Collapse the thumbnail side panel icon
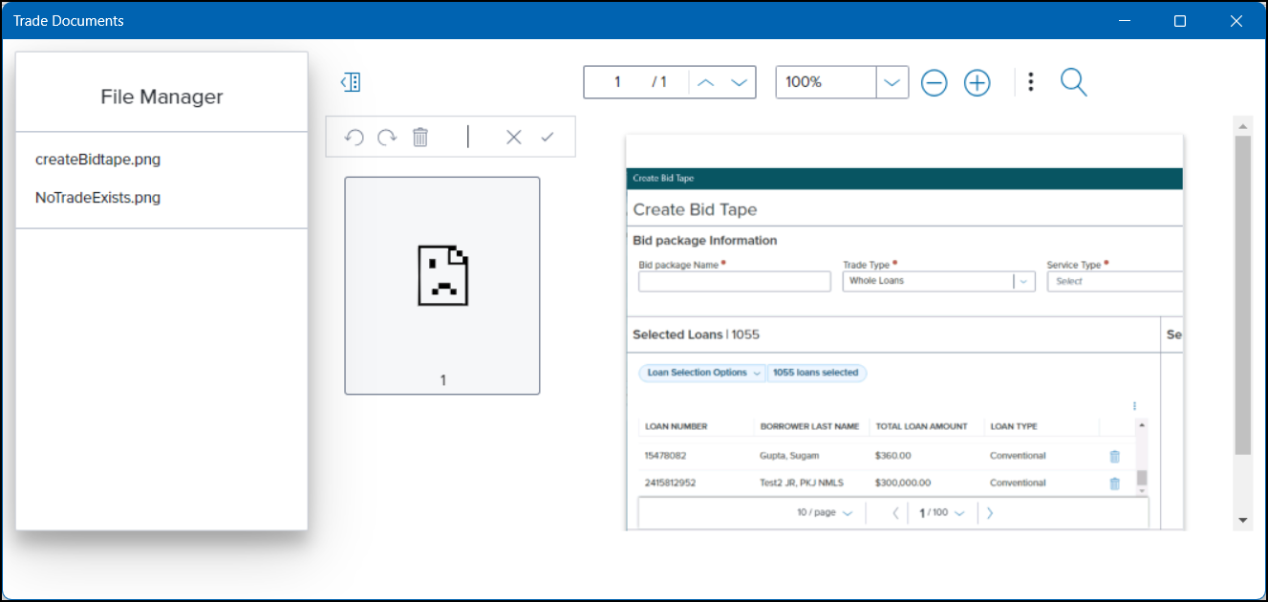The width and height of the screenshot is (1268, 602). (x=351, y=82)
